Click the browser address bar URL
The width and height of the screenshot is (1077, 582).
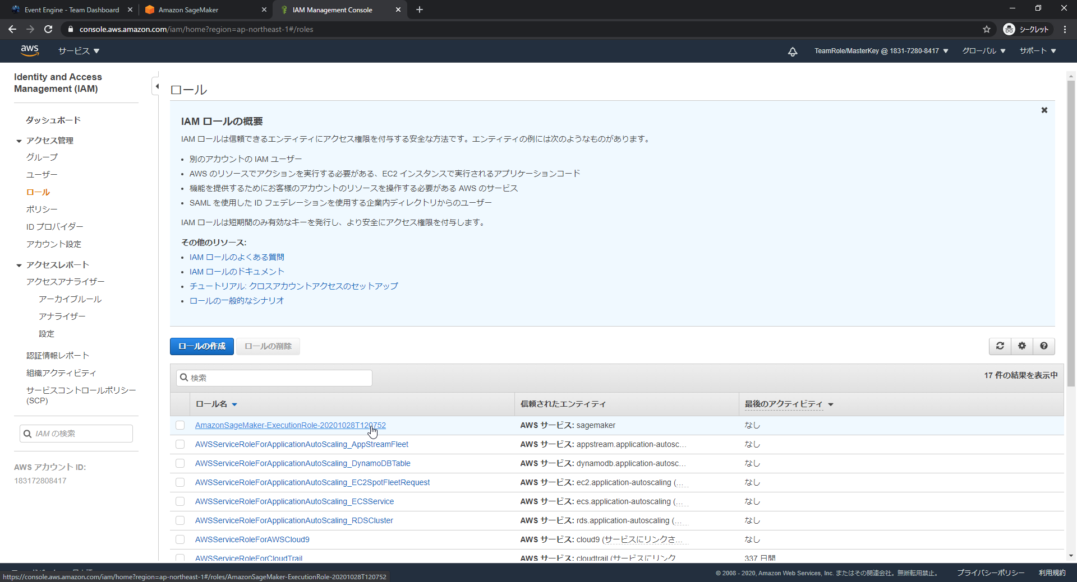tap(196, 29)
